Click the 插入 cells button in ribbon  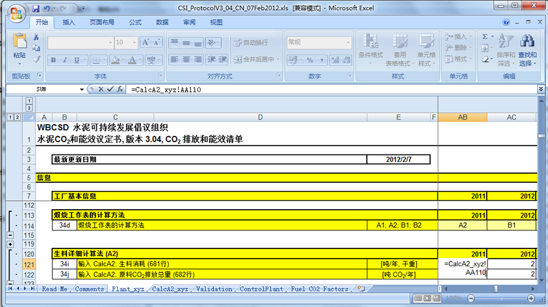tap(458, 37)
